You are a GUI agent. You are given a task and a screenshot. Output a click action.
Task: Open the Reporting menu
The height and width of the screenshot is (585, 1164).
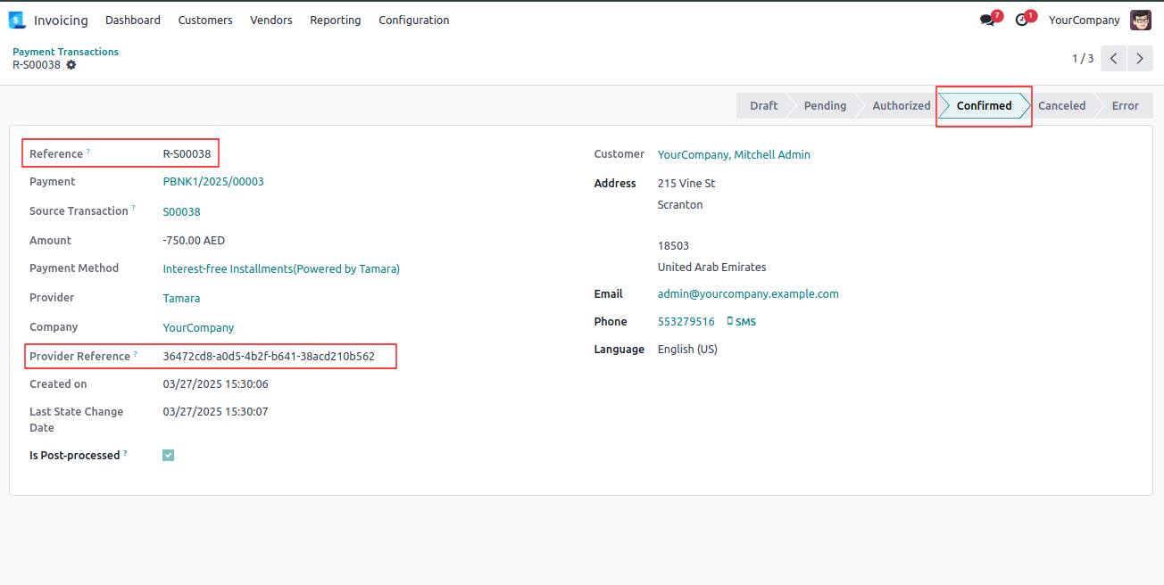click(336, 20)
